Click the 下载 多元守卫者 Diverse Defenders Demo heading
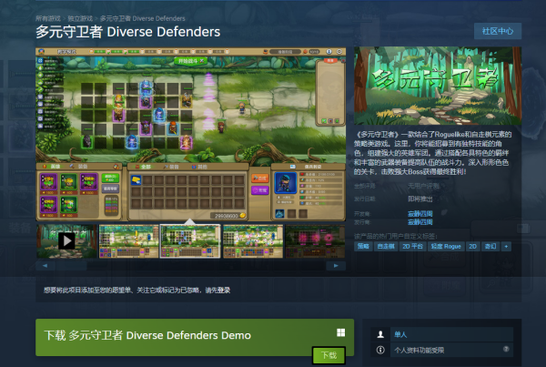Viewport: 546px width, 367px height. (147, 335)
